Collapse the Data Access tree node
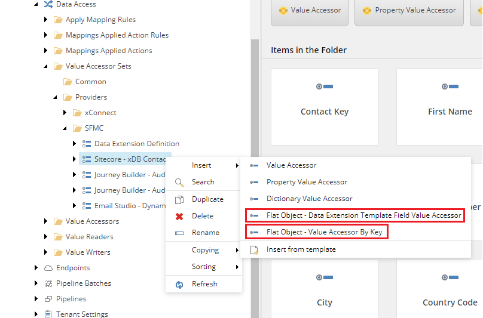This screenshot has height=318, width=483. click(x=36, y=4)
